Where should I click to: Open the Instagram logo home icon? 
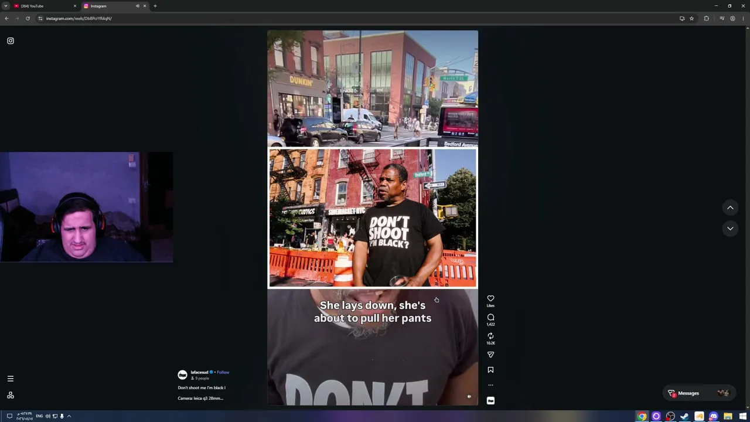click(x=11, y=41)
